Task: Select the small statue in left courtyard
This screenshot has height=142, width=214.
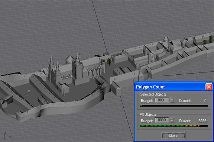Action: (x=29, y=91)
